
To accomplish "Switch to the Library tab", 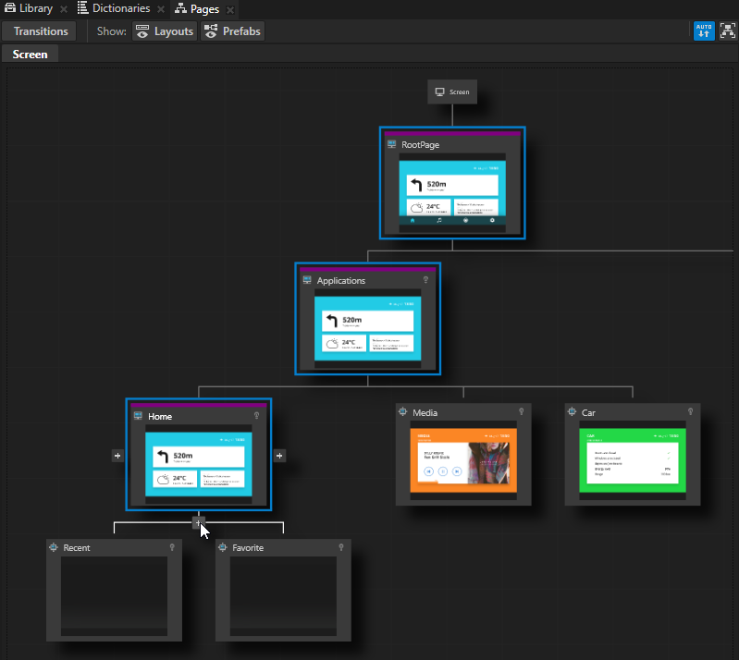I will coord(28,8).
